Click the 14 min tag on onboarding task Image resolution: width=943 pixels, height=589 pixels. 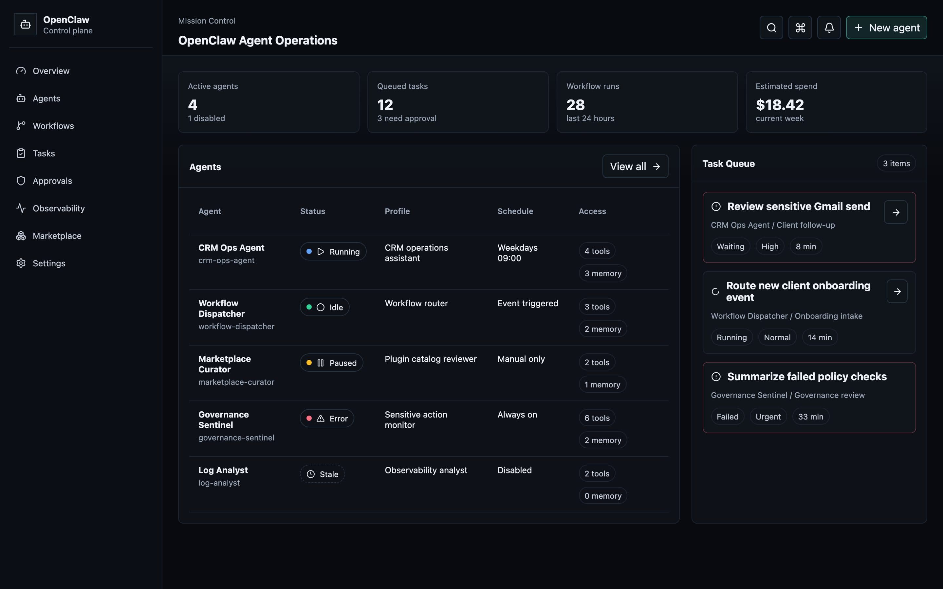click(x=820, y=337)
